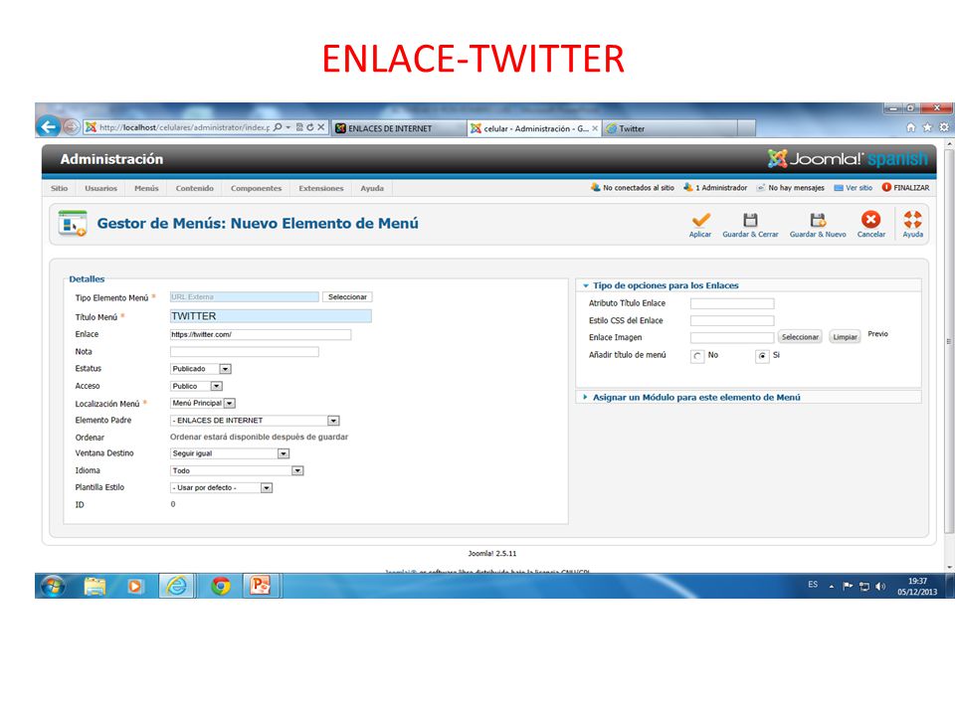Screen dimensions: 955x716
Task: Click the action center flag tray icon
Action: coord(848,586)
